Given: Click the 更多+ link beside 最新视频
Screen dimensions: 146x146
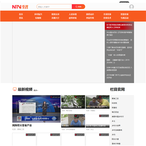Looking at the screenshot, I should click(36, 90).
